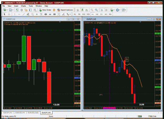
Task: Click the Zoom In magnifier
Action: (x=92, y=10)
